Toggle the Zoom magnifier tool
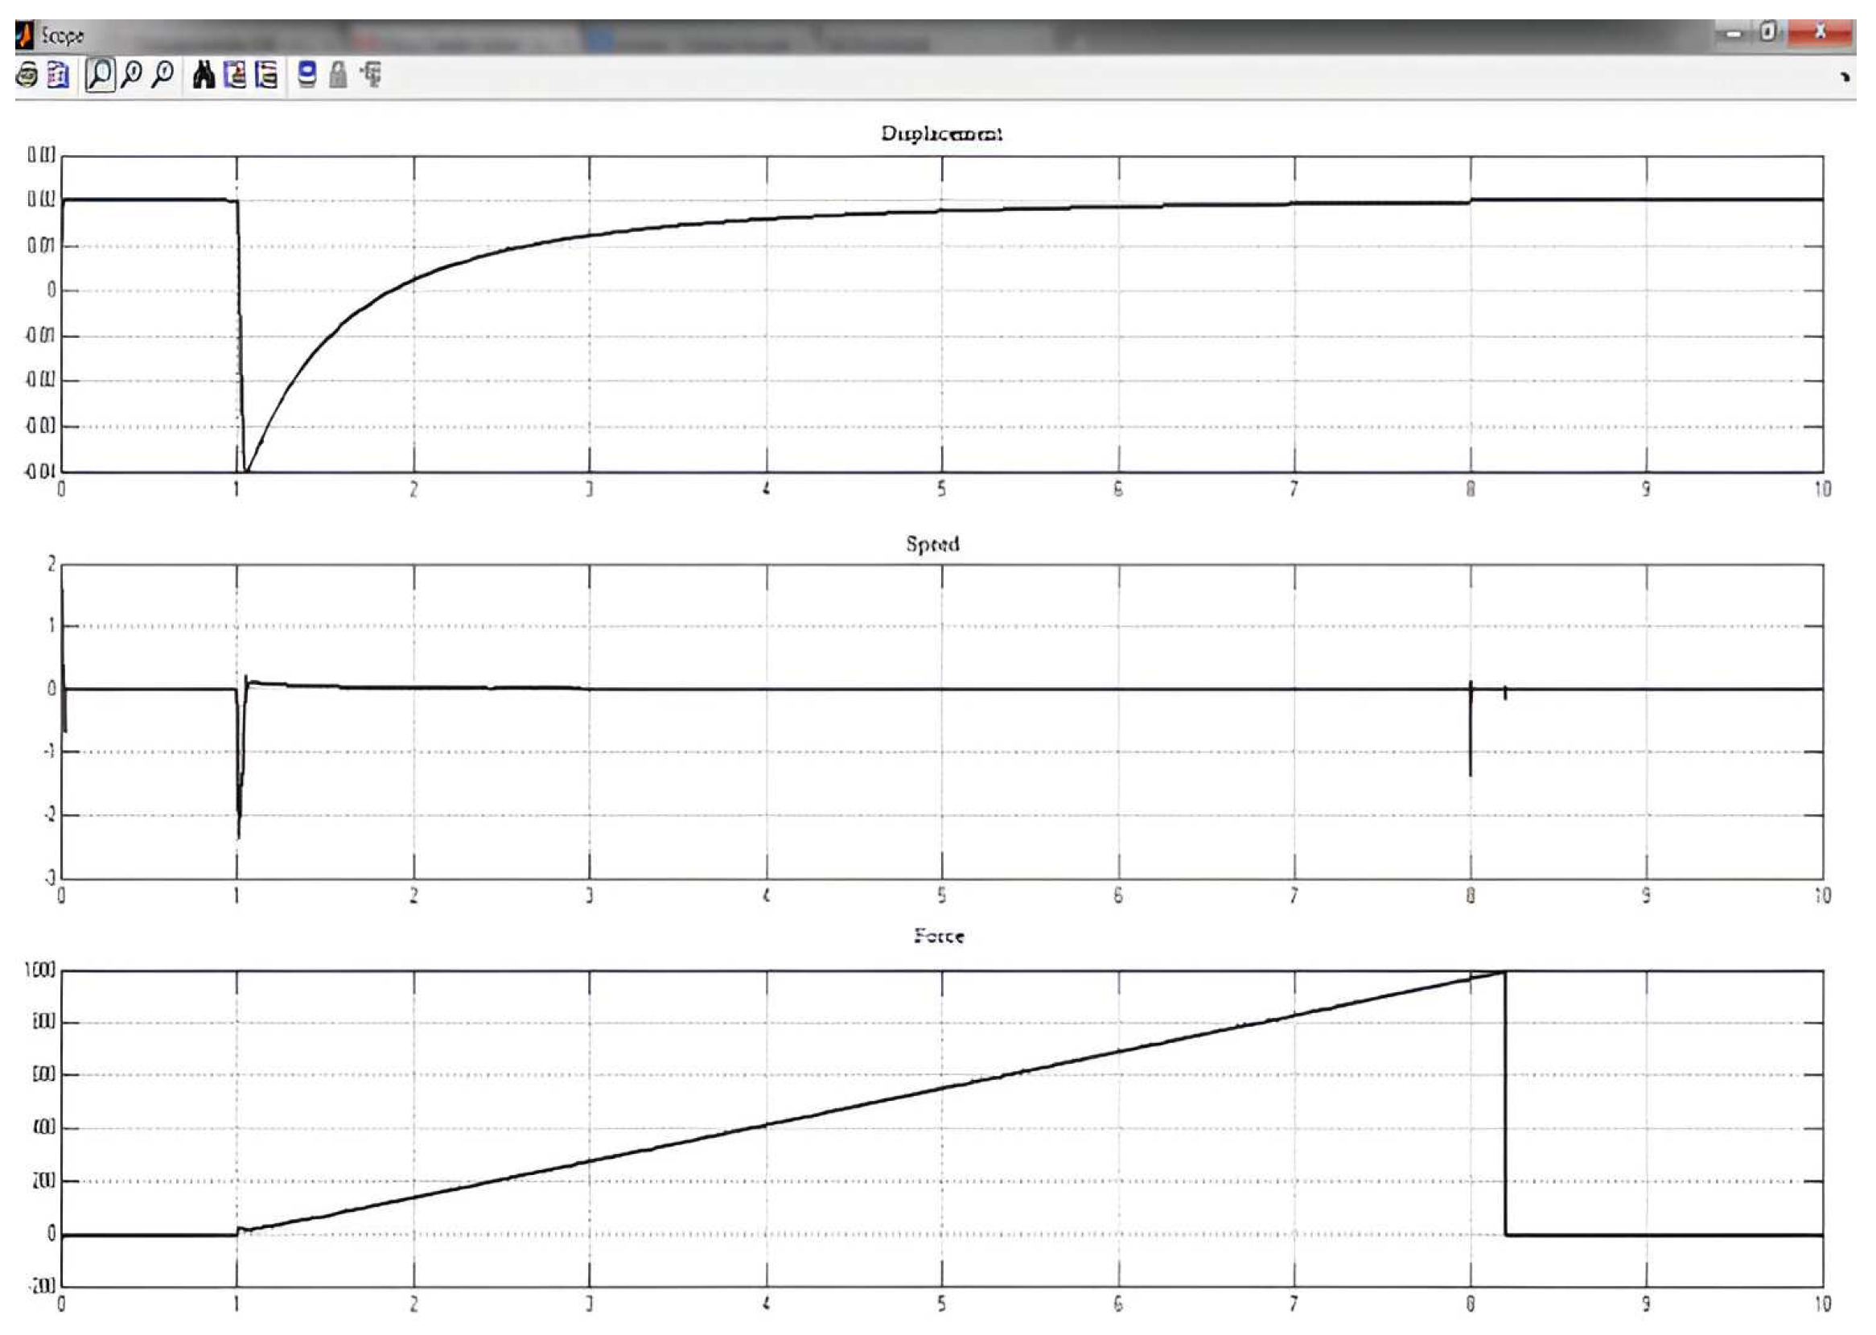The image size is (1876, 1335). click(x=100, y=76)
